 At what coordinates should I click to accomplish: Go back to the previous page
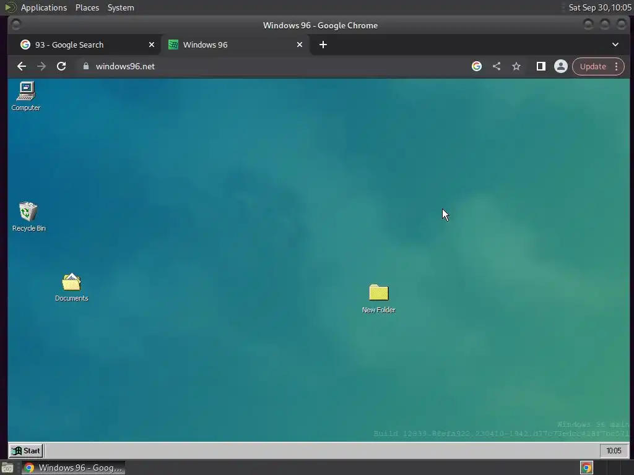tap(22, 66)
